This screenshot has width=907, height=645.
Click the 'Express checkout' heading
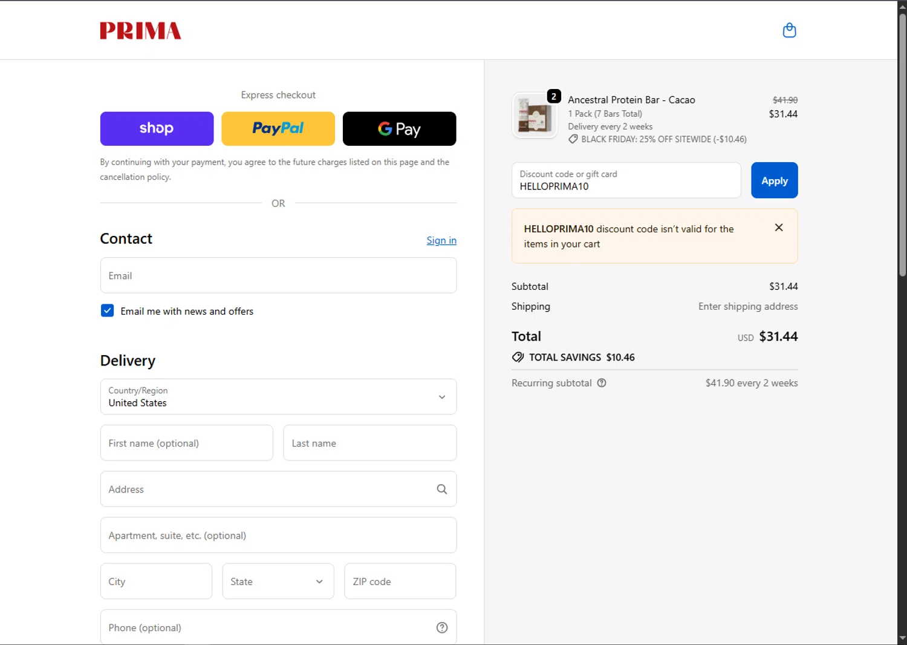pyautogui.click(x=278, y=95)
